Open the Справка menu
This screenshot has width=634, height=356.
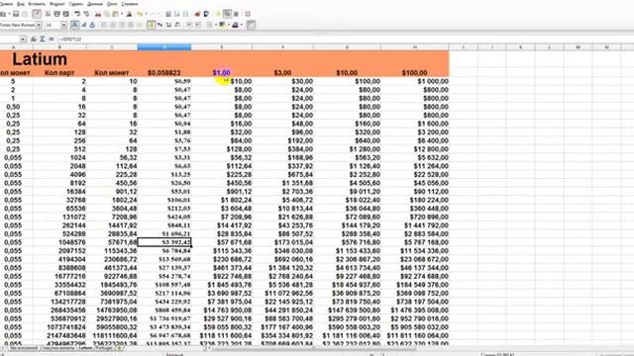130,4
